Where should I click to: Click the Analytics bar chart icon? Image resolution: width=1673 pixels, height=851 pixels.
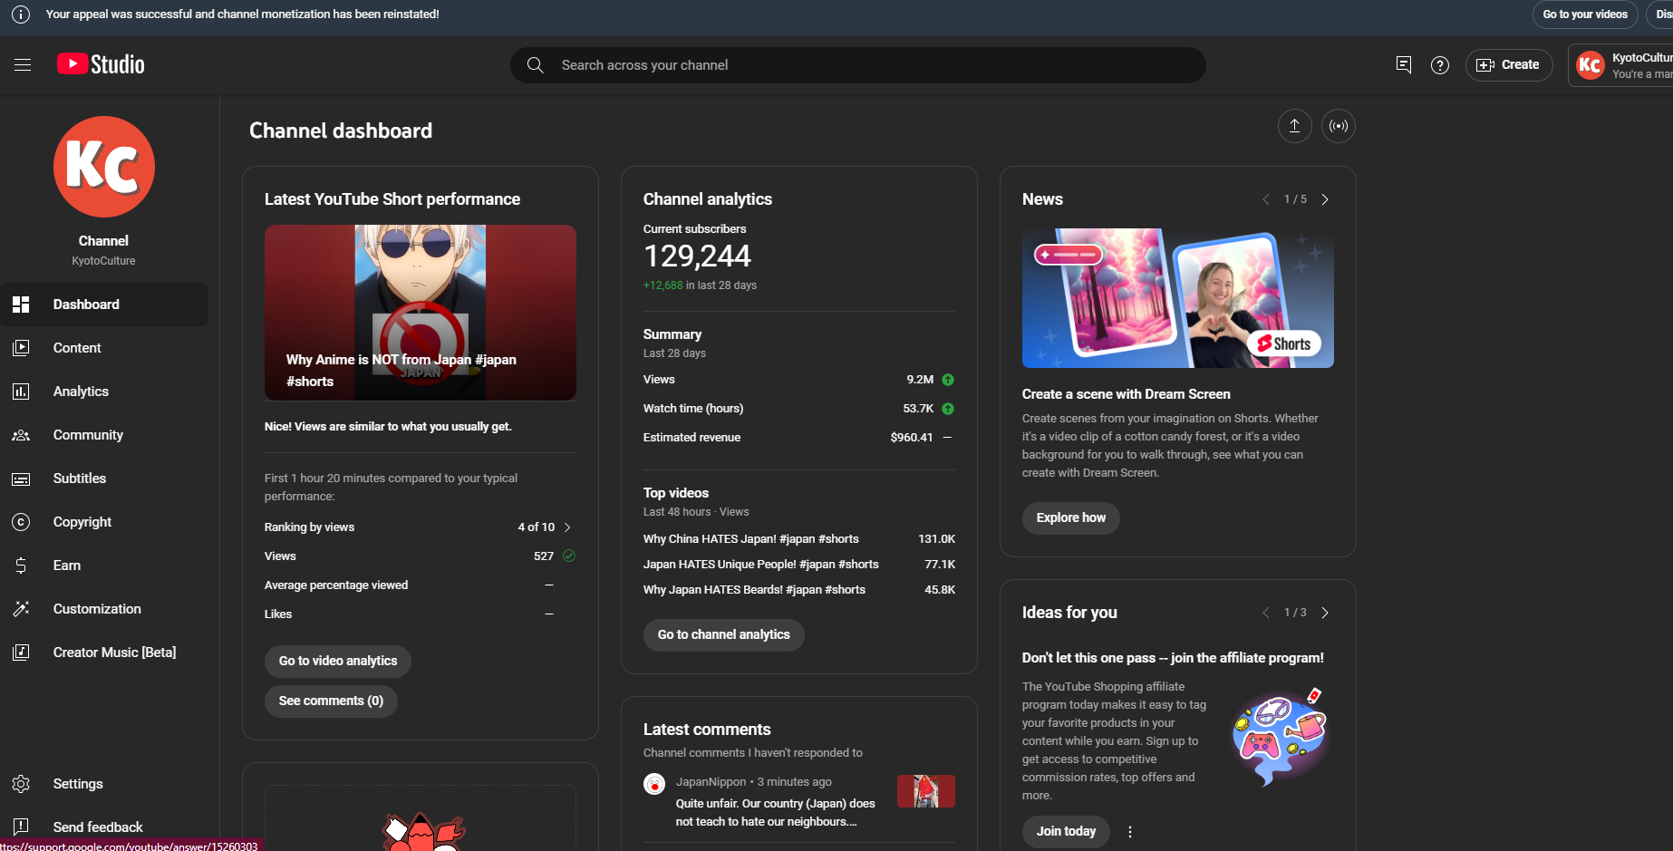22,392
